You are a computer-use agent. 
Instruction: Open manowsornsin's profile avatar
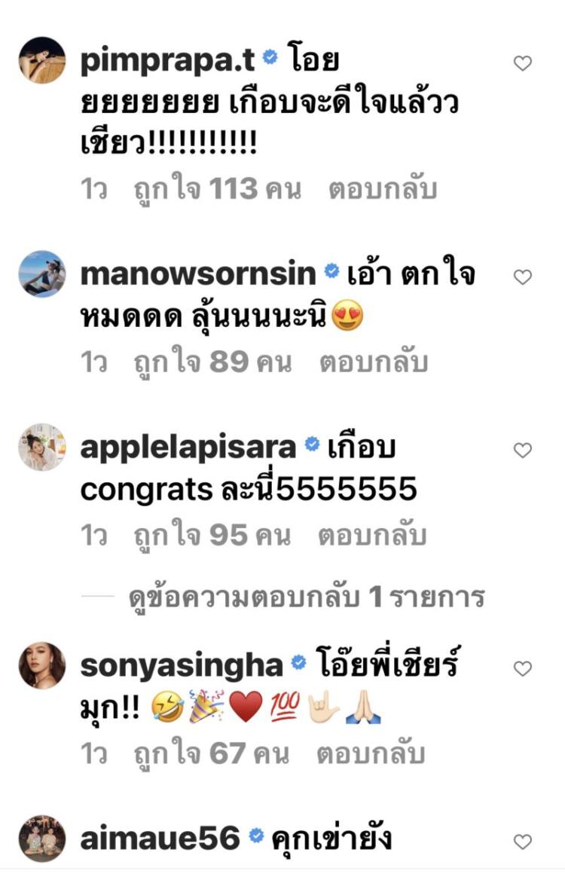pyautogui.click(x=42, y=273)
